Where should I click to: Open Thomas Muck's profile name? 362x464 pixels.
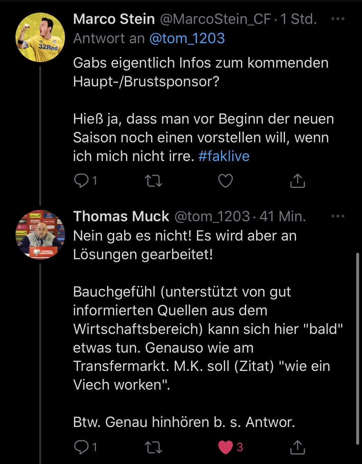(121, 216)
